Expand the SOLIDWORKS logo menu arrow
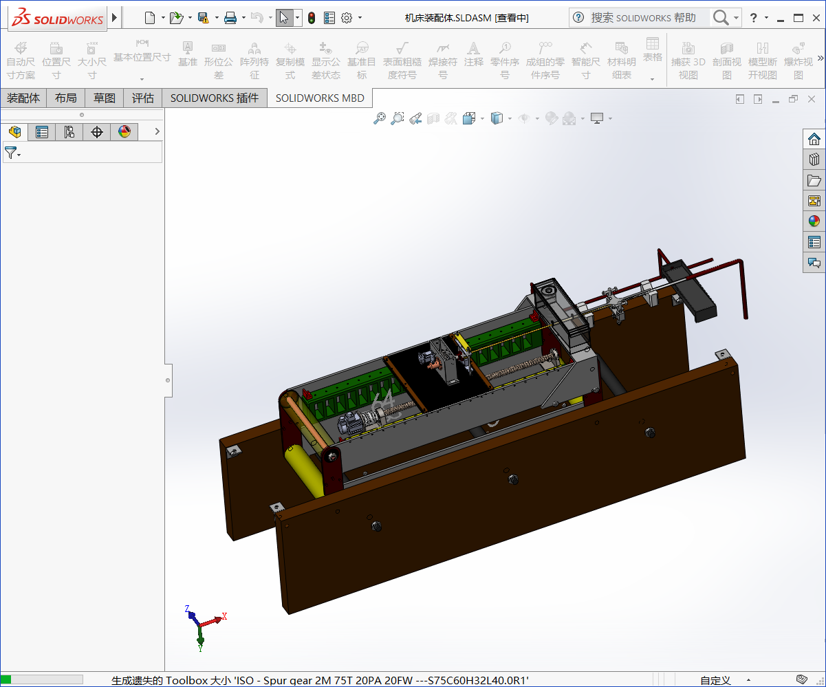 (x=114, y=18)
